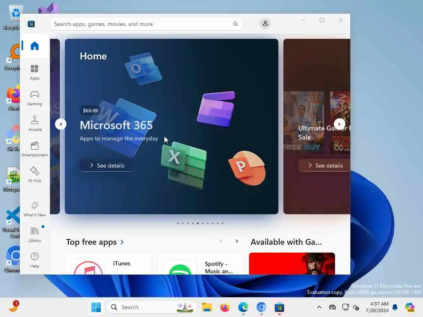Open the taskbar clock and date
This screenshot has width=423, height=317.
(x=377, y=307)
